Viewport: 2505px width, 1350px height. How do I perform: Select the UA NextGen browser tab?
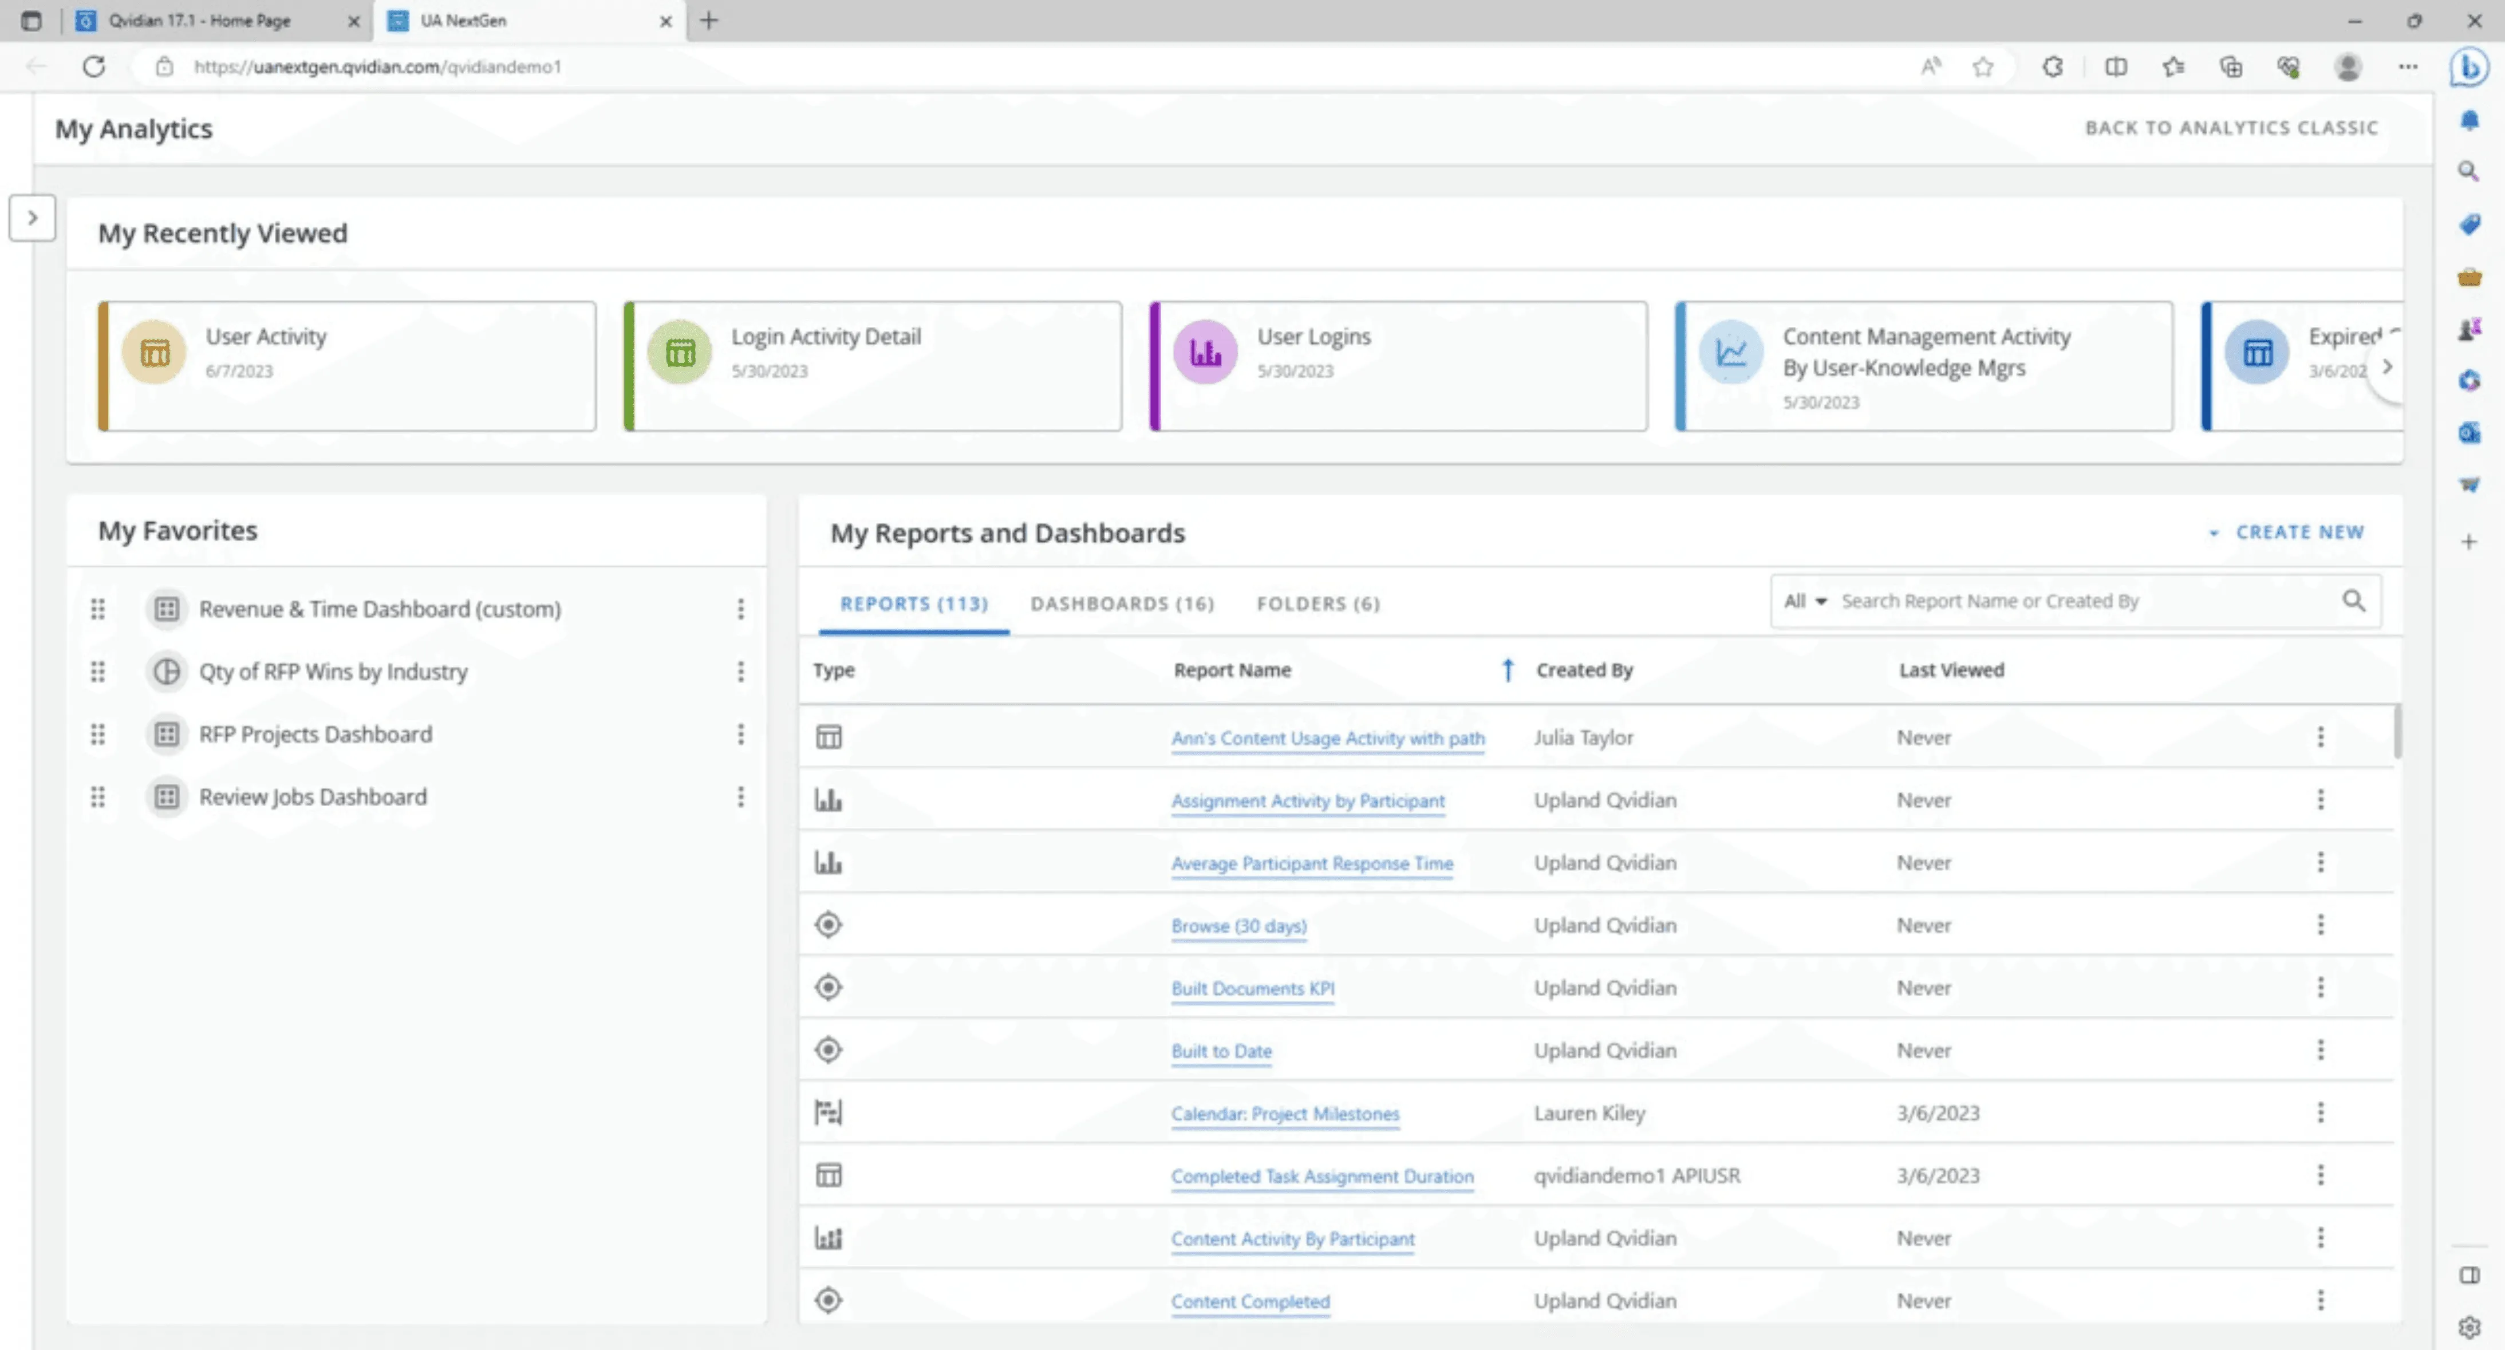[463, 21]
